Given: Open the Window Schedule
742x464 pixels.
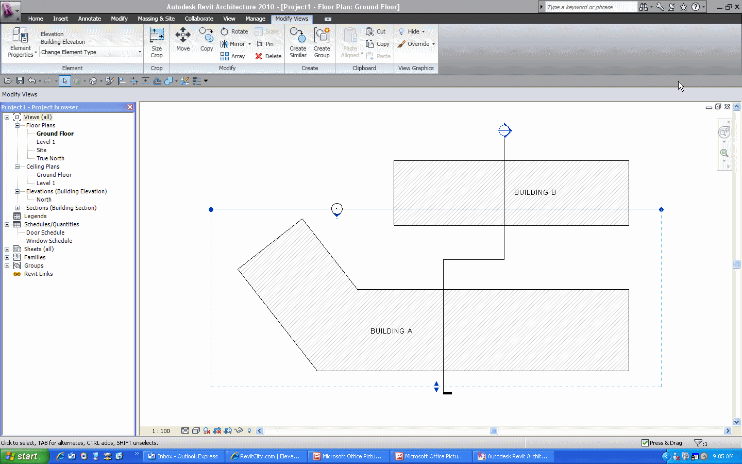Looking at the screenshot, I should pos(49,241).
